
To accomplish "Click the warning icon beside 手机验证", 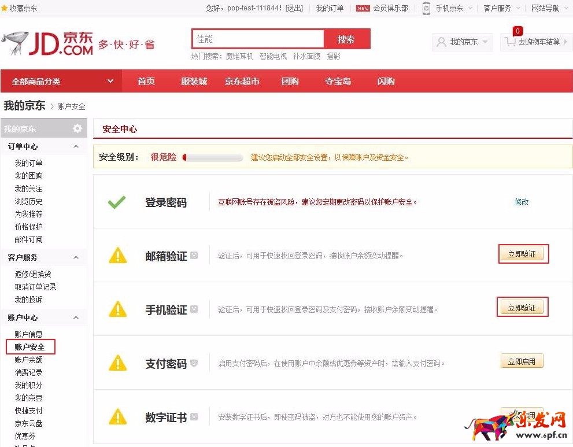I will pos(117,307).
